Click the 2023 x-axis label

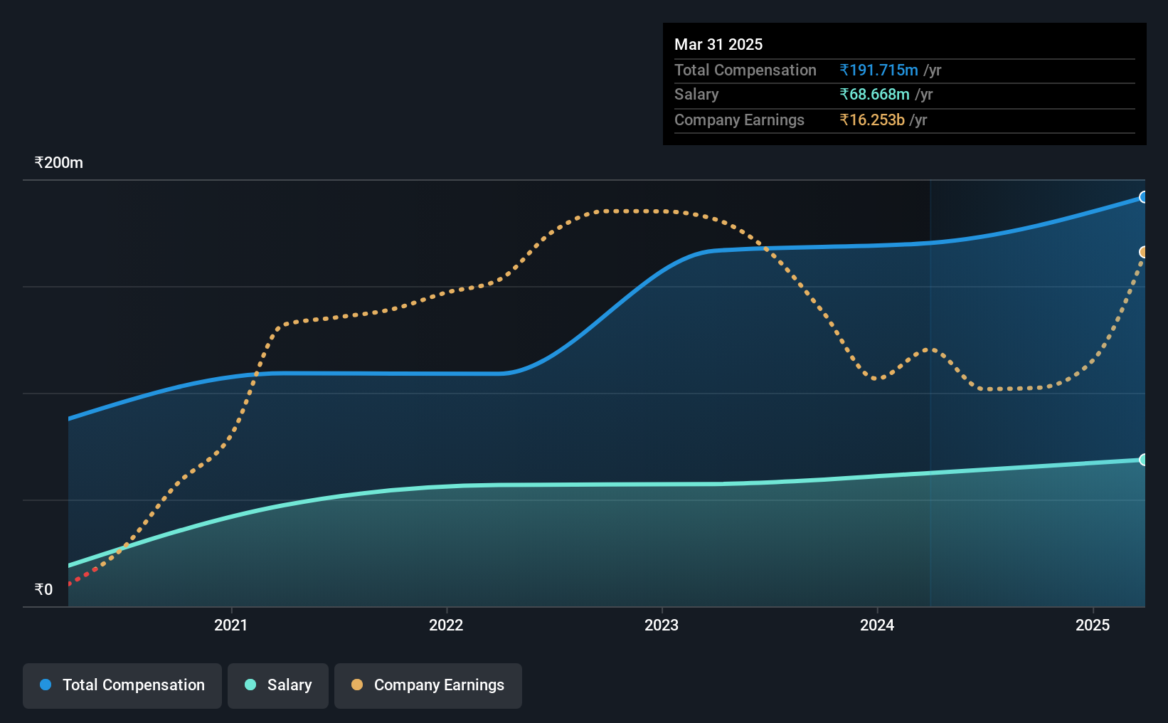pyautogui.click(x=662, y=625)
